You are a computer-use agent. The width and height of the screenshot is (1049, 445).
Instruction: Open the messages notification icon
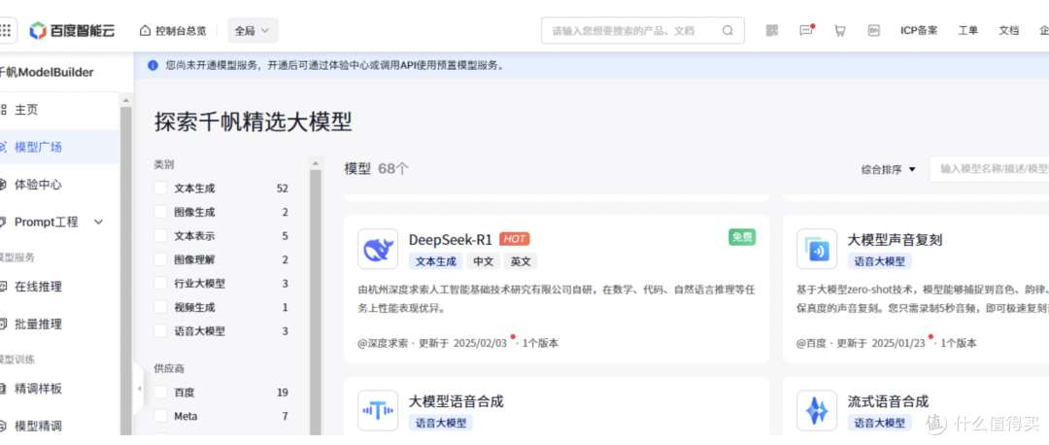click(806, 31)
